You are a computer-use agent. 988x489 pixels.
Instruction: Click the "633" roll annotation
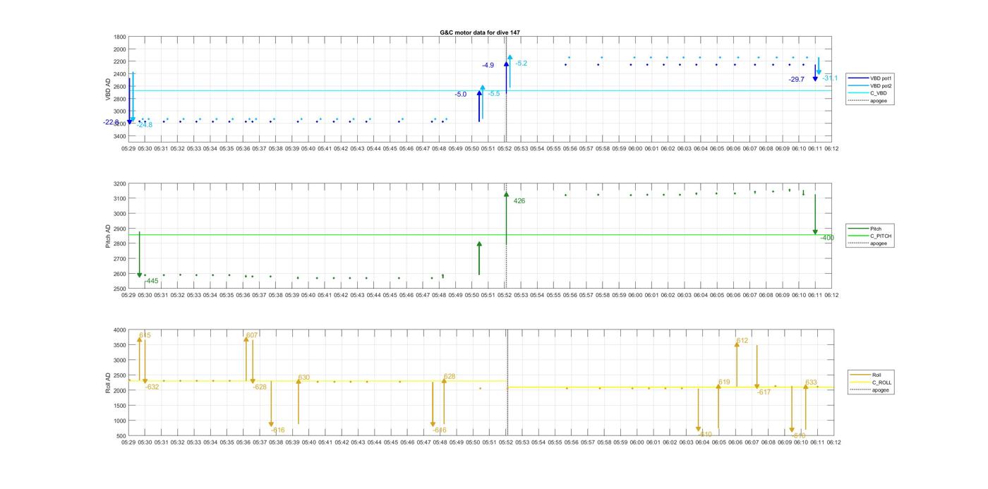(811, 382)
